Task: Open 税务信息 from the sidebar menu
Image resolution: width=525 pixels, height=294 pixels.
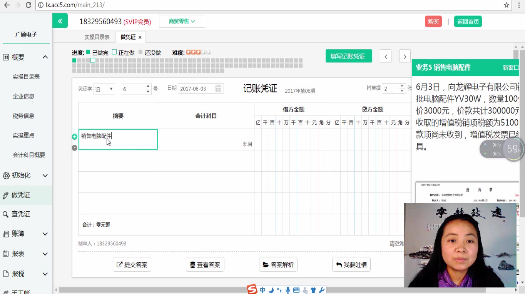Action: (x=23, y=116)
